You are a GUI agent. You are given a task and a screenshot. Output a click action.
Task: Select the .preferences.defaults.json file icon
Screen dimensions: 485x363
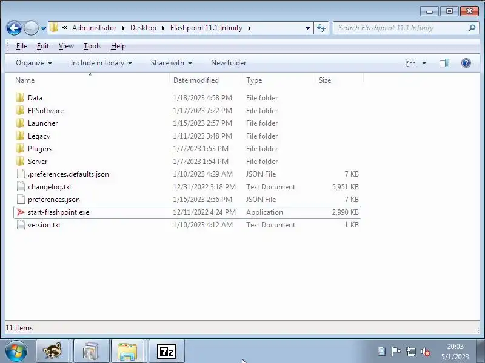coord(21,174)
